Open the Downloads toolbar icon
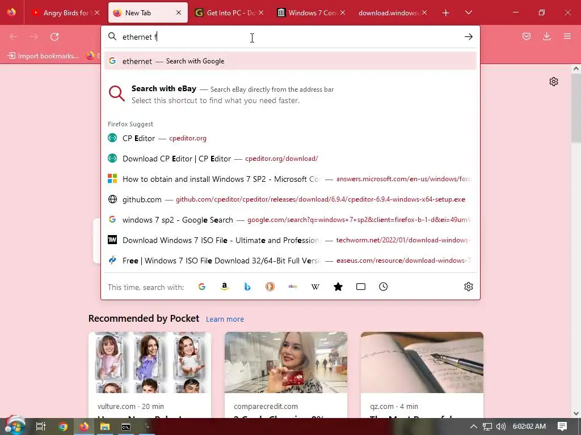This screenshot has height=435, width=581. click(x=547, y=36)
